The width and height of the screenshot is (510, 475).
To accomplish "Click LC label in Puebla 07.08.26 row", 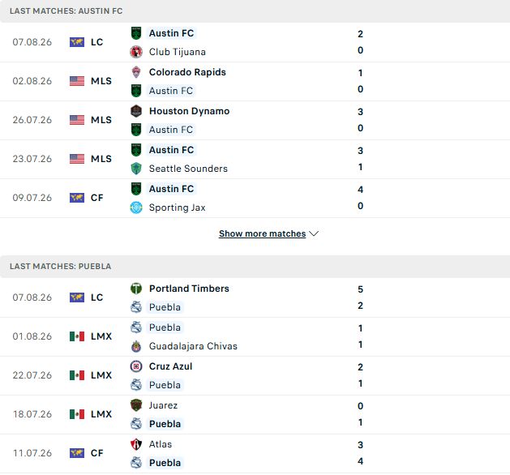I will 97,297.
